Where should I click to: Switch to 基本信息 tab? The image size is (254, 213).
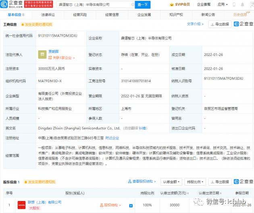click(x=16, y=15)
